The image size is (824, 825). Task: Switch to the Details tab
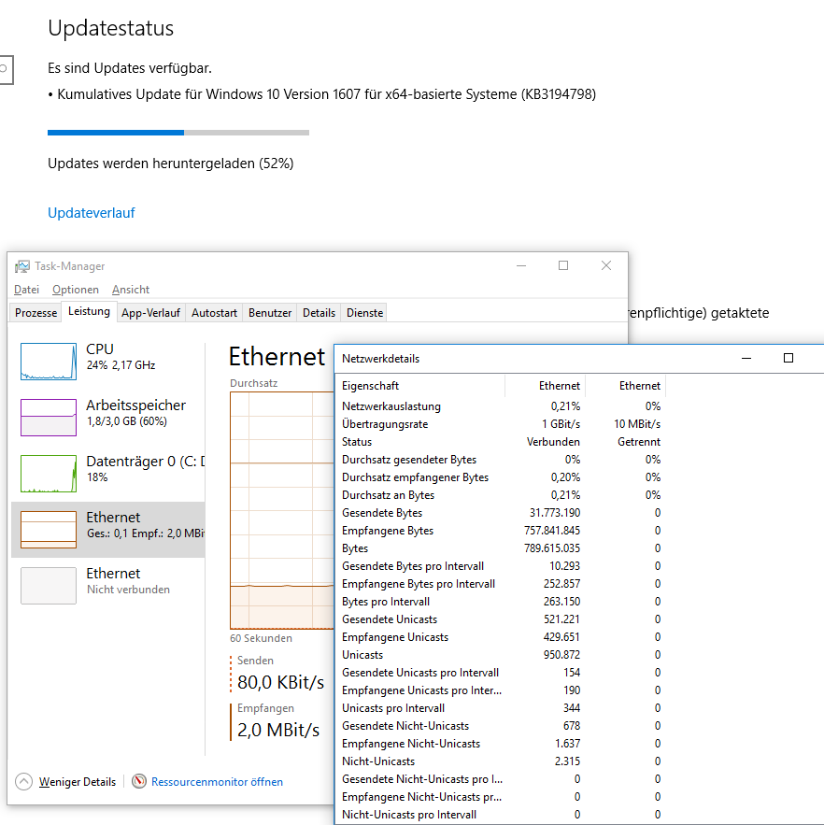(319, 313)
